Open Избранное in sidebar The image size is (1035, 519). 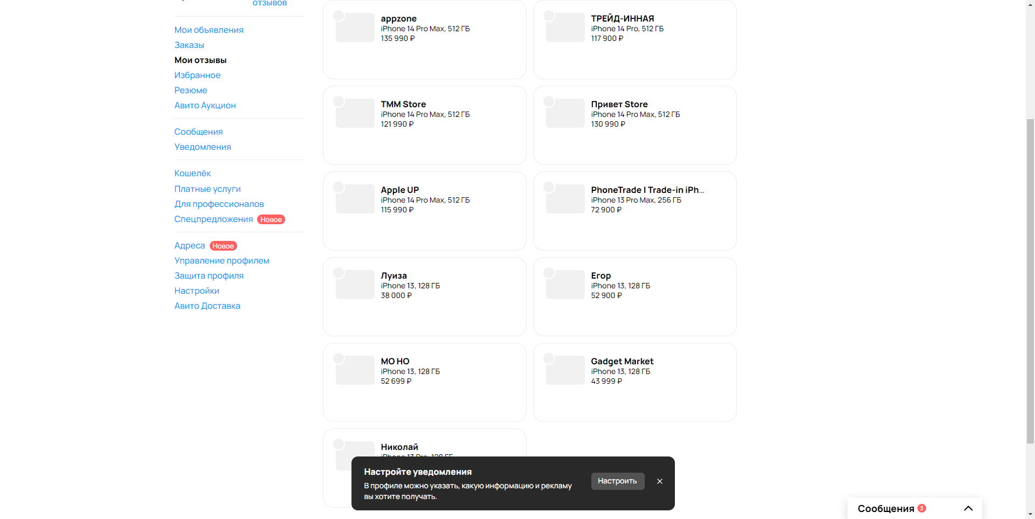pos(197,75)
